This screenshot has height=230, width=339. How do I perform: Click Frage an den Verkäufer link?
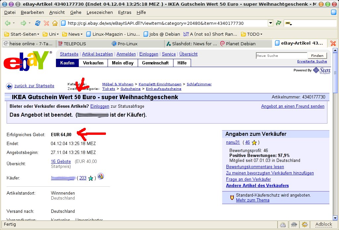coord(248,179)
